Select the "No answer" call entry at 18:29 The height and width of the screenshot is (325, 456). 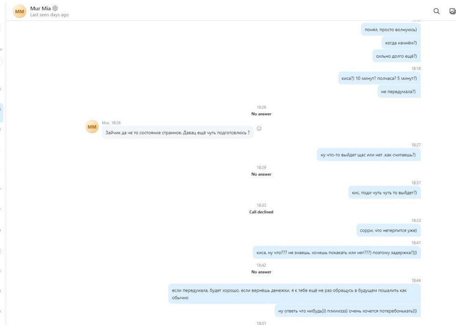click(261, 174)
